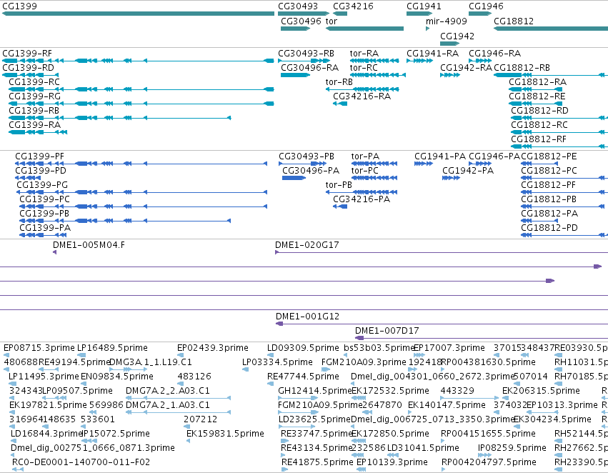Select transcript CG1942-RA
Image resolution: width=608 pixels, height=473 pixels.
click(x=450, y=75)
